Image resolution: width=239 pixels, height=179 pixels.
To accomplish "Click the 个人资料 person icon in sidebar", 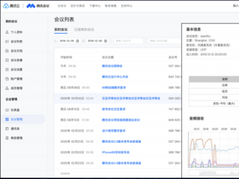I will (7, 31).
